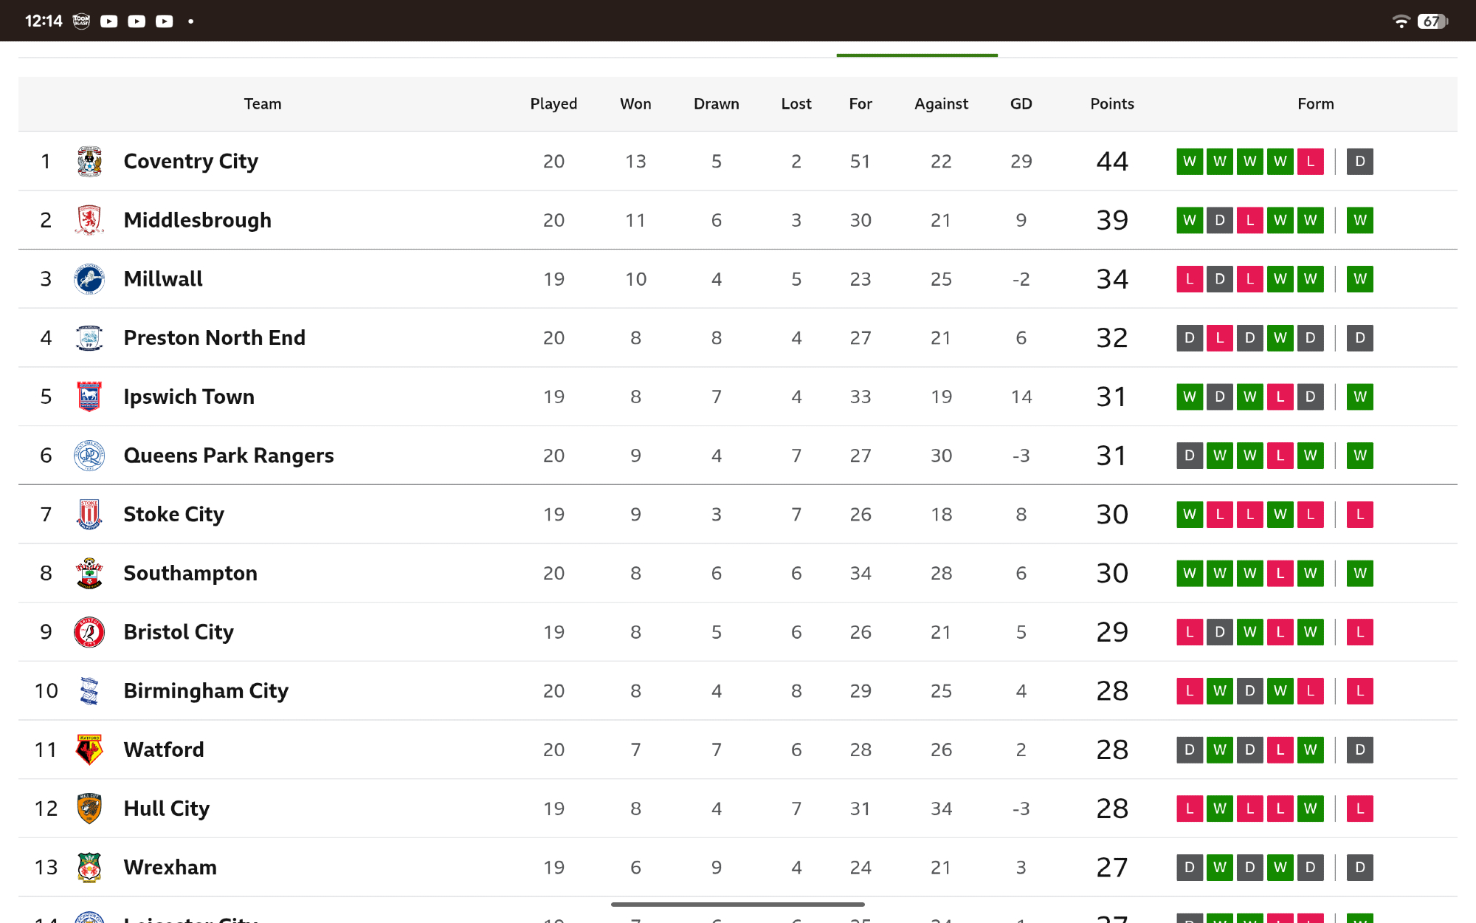Image resolution: width=1476 pixels, height=923 pixels.
Task: Tap the Millwall lion badge
Action: pyautogui.click(x=89, y=279)
